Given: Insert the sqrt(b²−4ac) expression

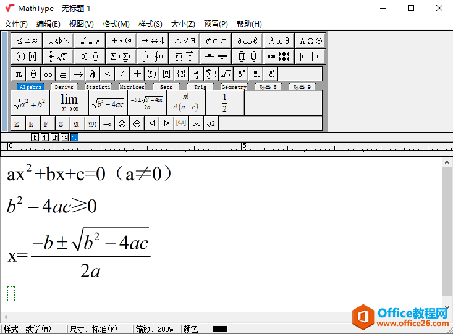Looking at the screenshot, I should click(108, 102).
